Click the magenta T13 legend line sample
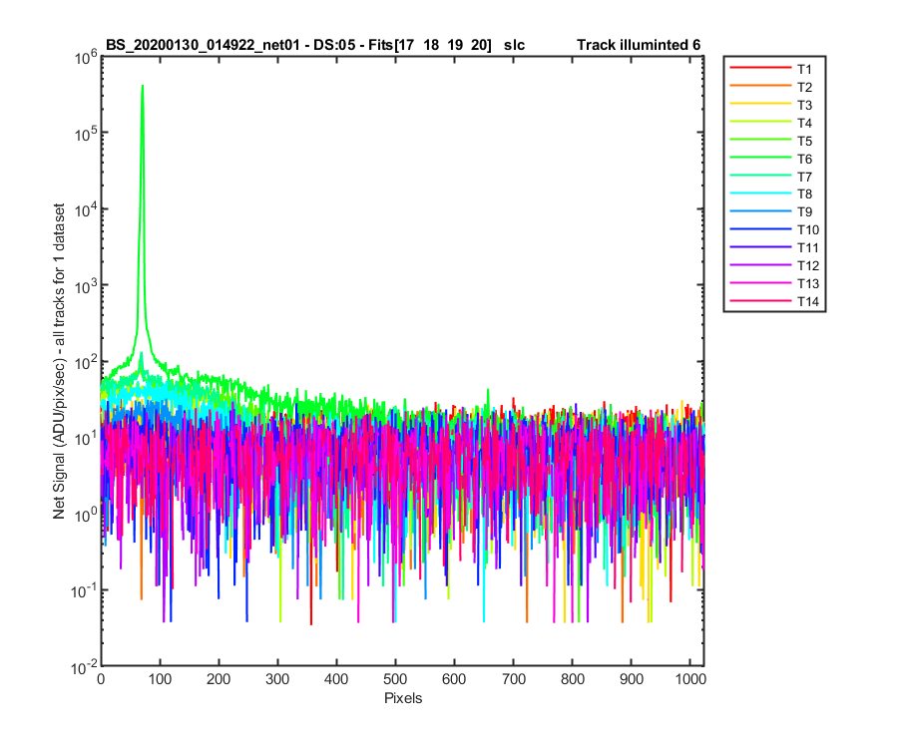Viewport: 898px width, 748px height. click(x=760, y=282)
